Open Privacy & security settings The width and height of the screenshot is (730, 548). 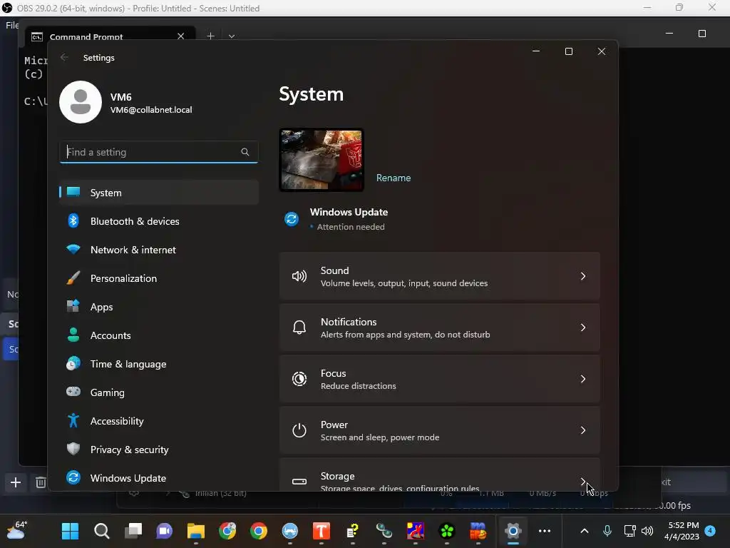pyautogui.click(x=159, y=450)
